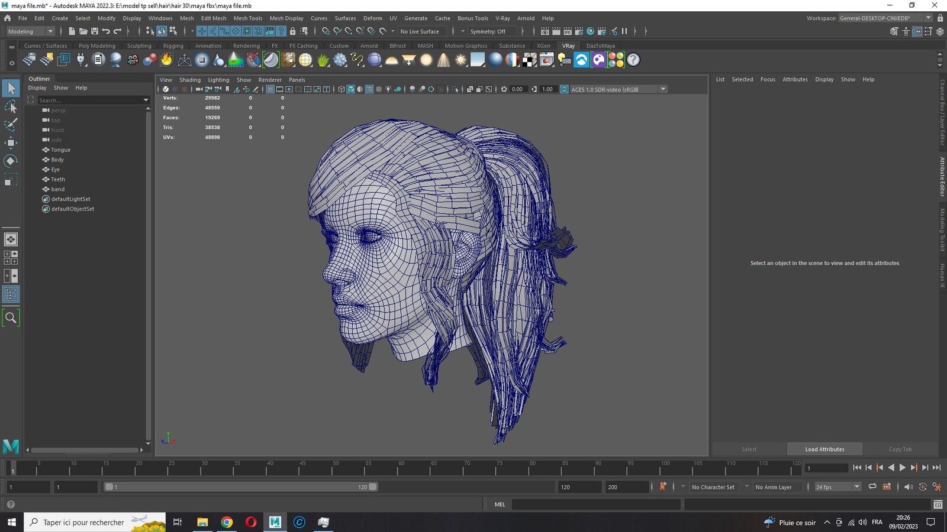Click the V-Ray help question mark icon

click(633, 60)
